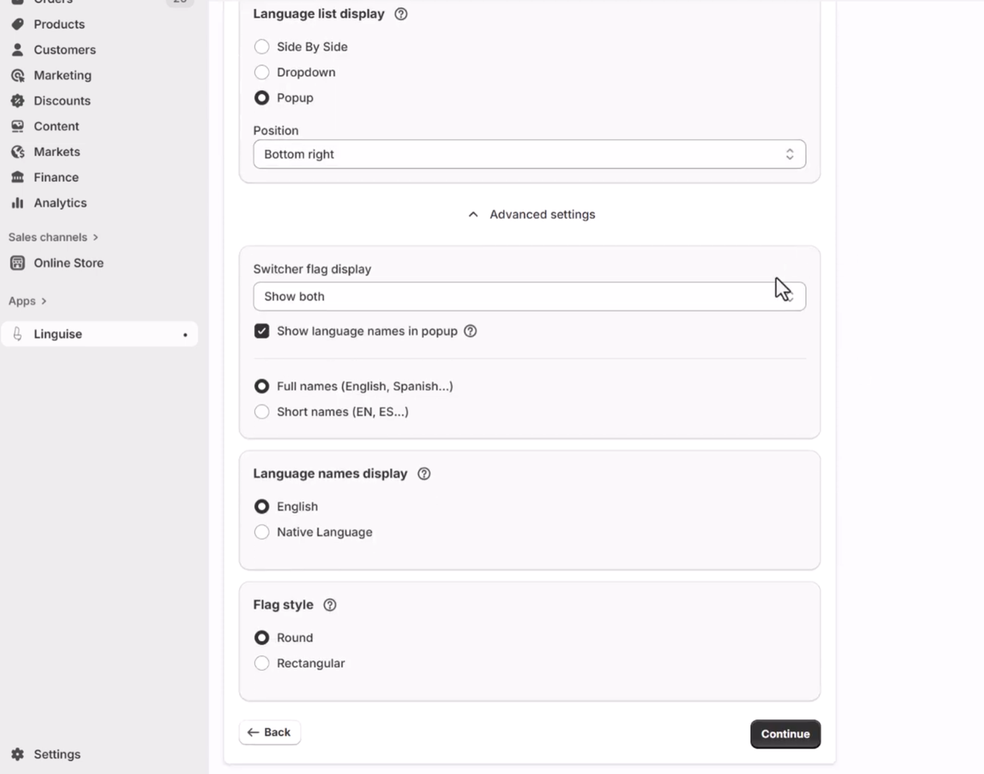Open Marketing via its target icon

coord(18,75)
